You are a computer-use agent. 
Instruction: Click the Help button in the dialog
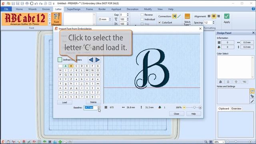tap(194, 114)
